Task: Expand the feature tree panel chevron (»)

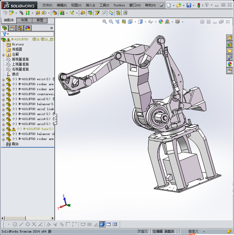Action: tap(52, 28)
